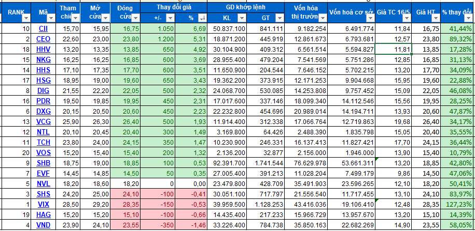Open the TCH ticker link
The width and height of the screenshot is (475, 231).
click(44, 142)
